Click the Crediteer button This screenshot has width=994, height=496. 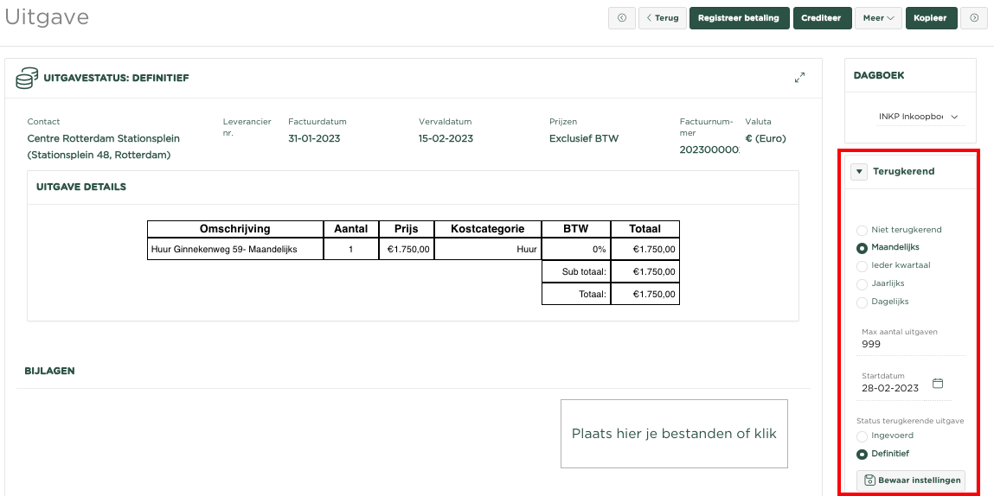click(821, 18)
